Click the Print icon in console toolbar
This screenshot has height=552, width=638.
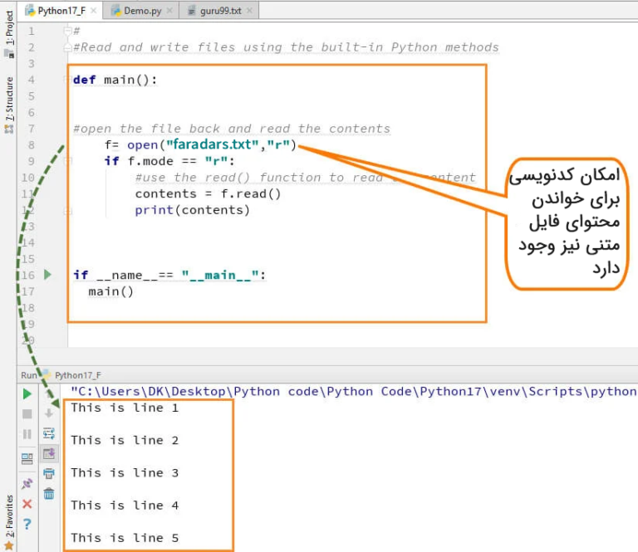coord(49,474)
